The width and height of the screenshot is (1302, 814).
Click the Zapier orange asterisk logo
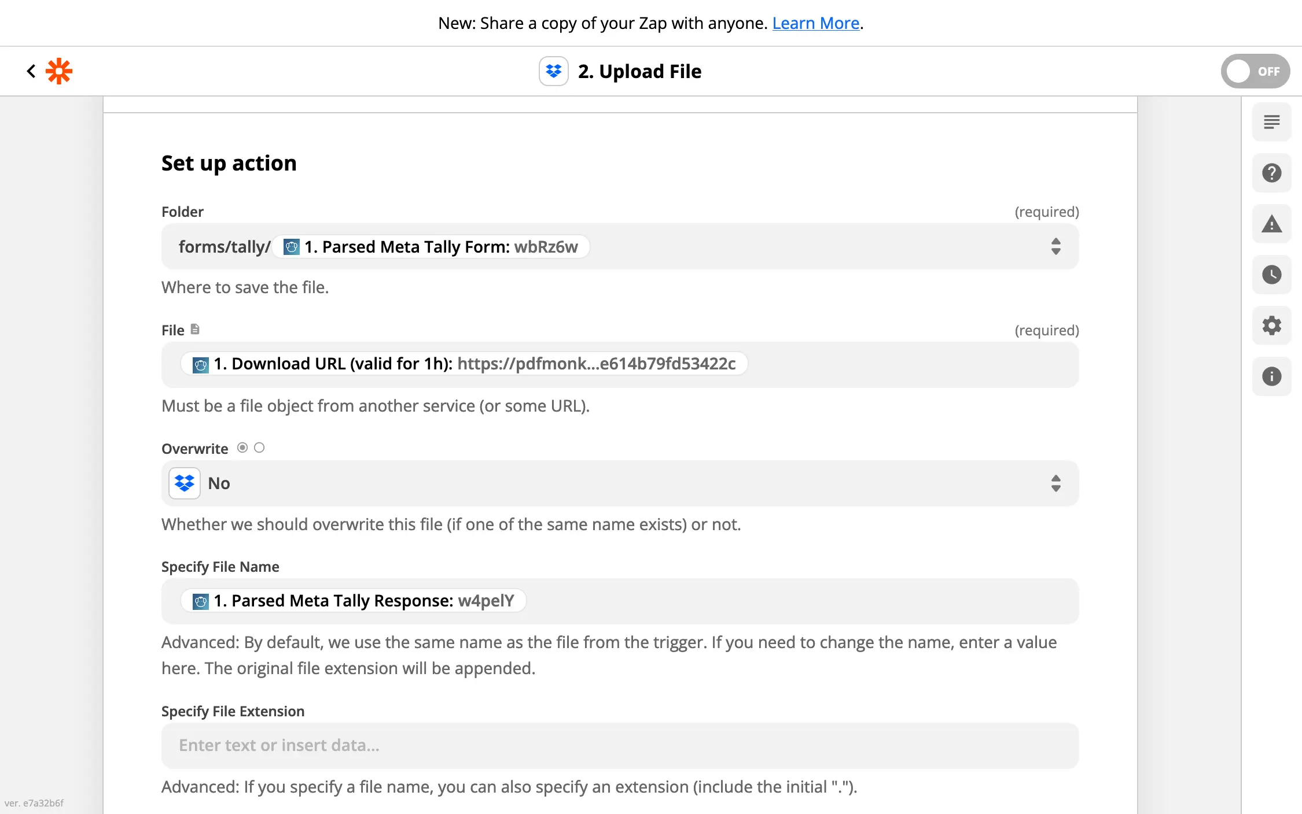point(59,71)
